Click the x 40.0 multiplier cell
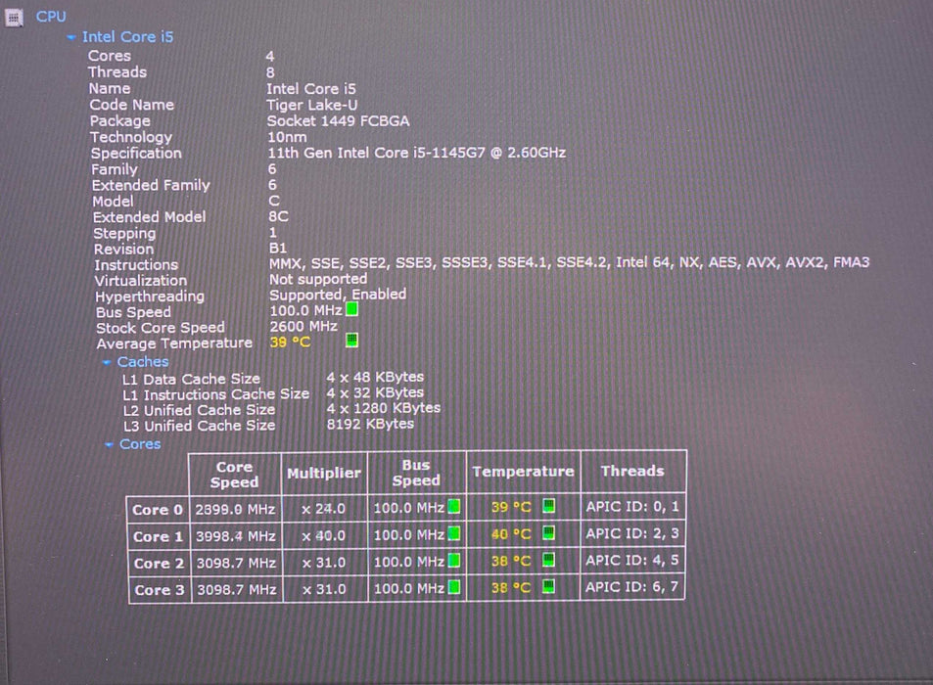This screenshot has width=933, height=685. [x=324, y=535]
